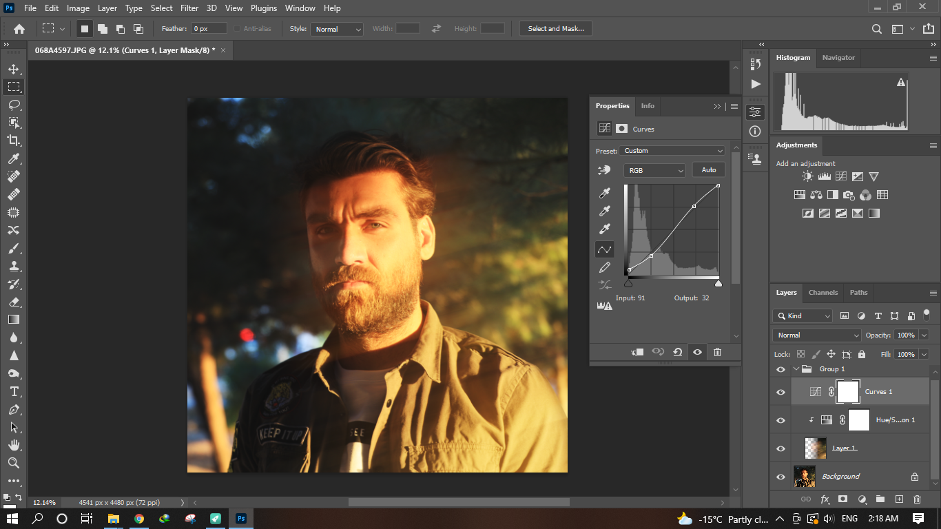Pick the white point eyedropper in Curves

pos(605,229)
